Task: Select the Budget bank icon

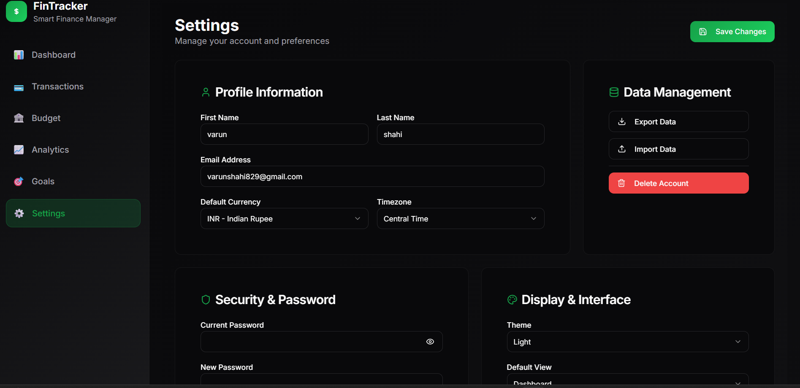Action: pos(19,118)
